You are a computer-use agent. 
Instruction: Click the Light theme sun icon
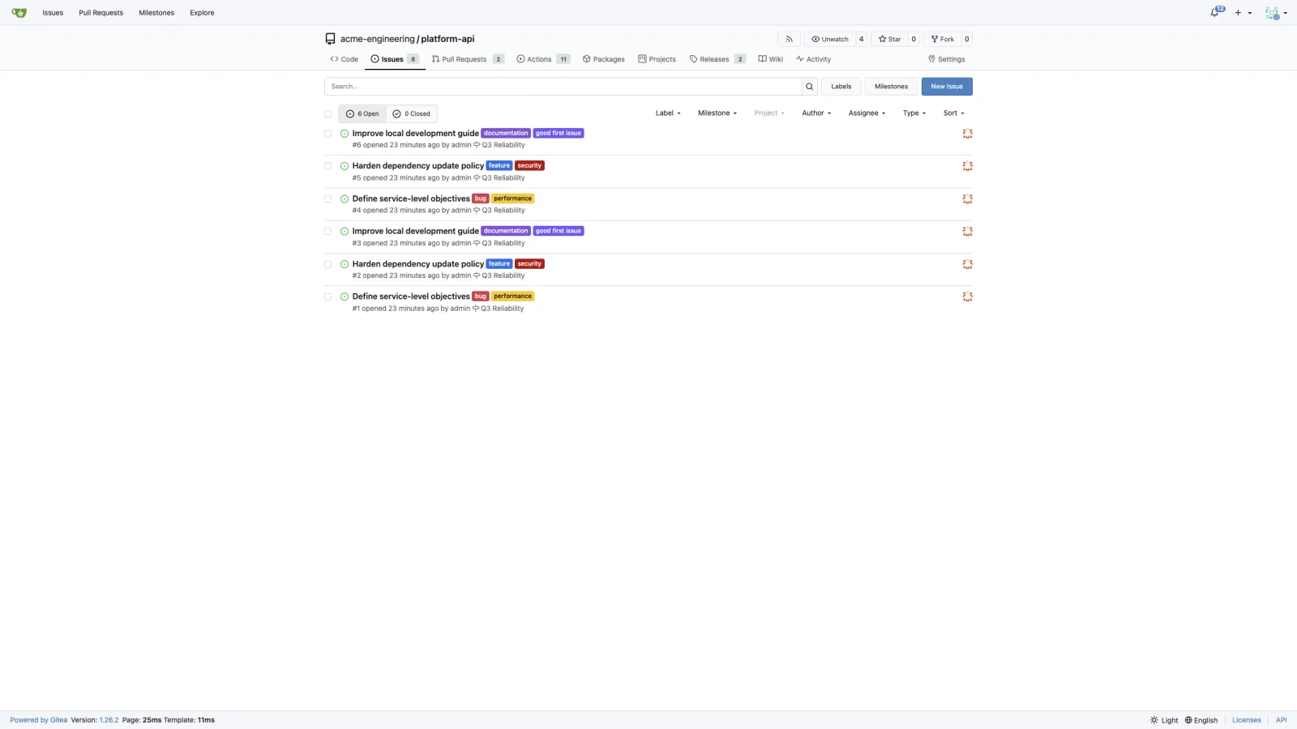click(1154, 720)
